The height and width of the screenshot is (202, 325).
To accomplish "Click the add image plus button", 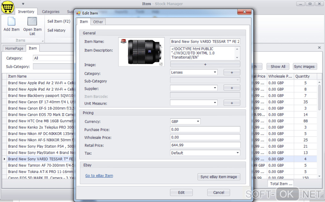I will tap(205, 64).
